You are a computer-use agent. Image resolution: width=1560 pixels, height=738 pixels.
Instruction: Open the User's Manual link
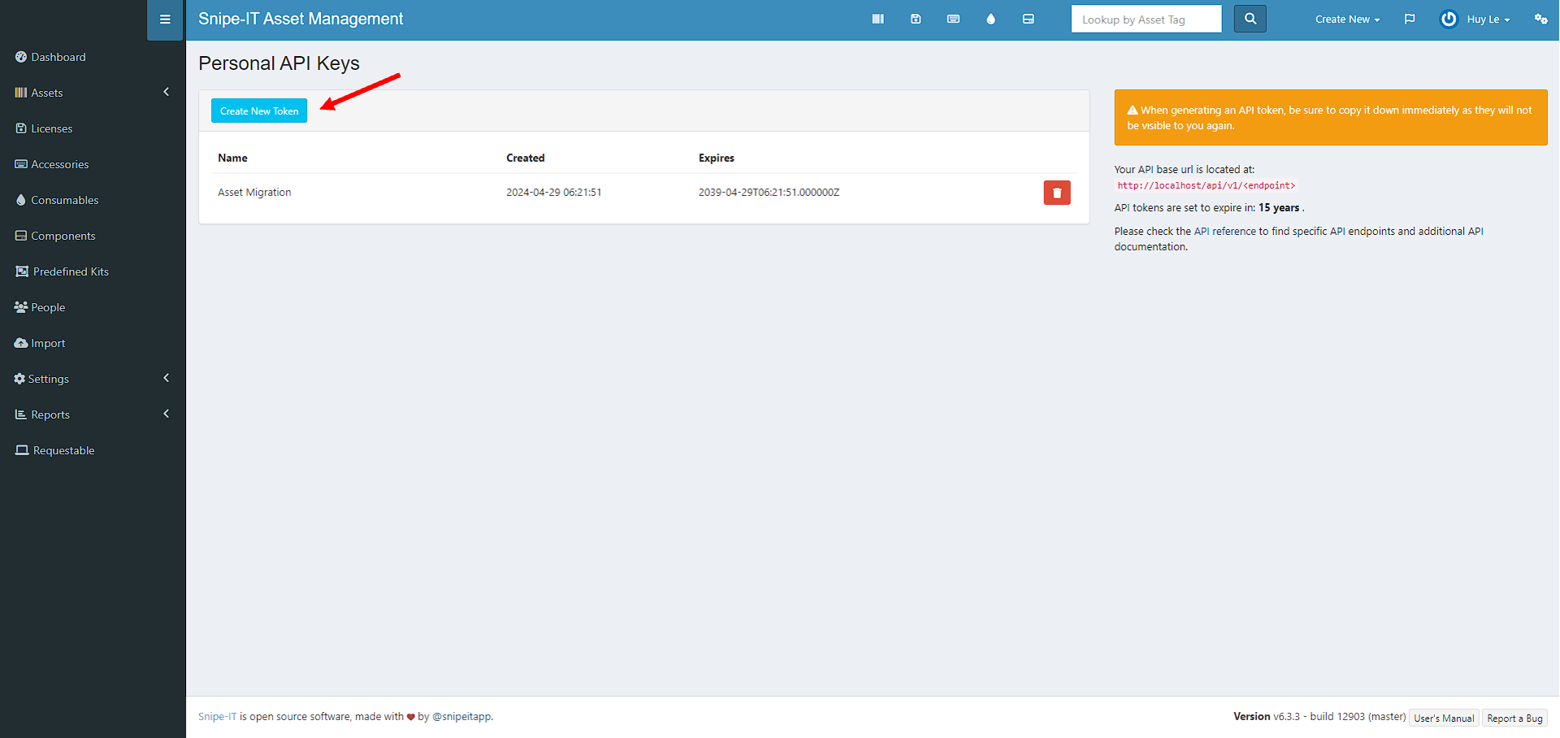1444,718
